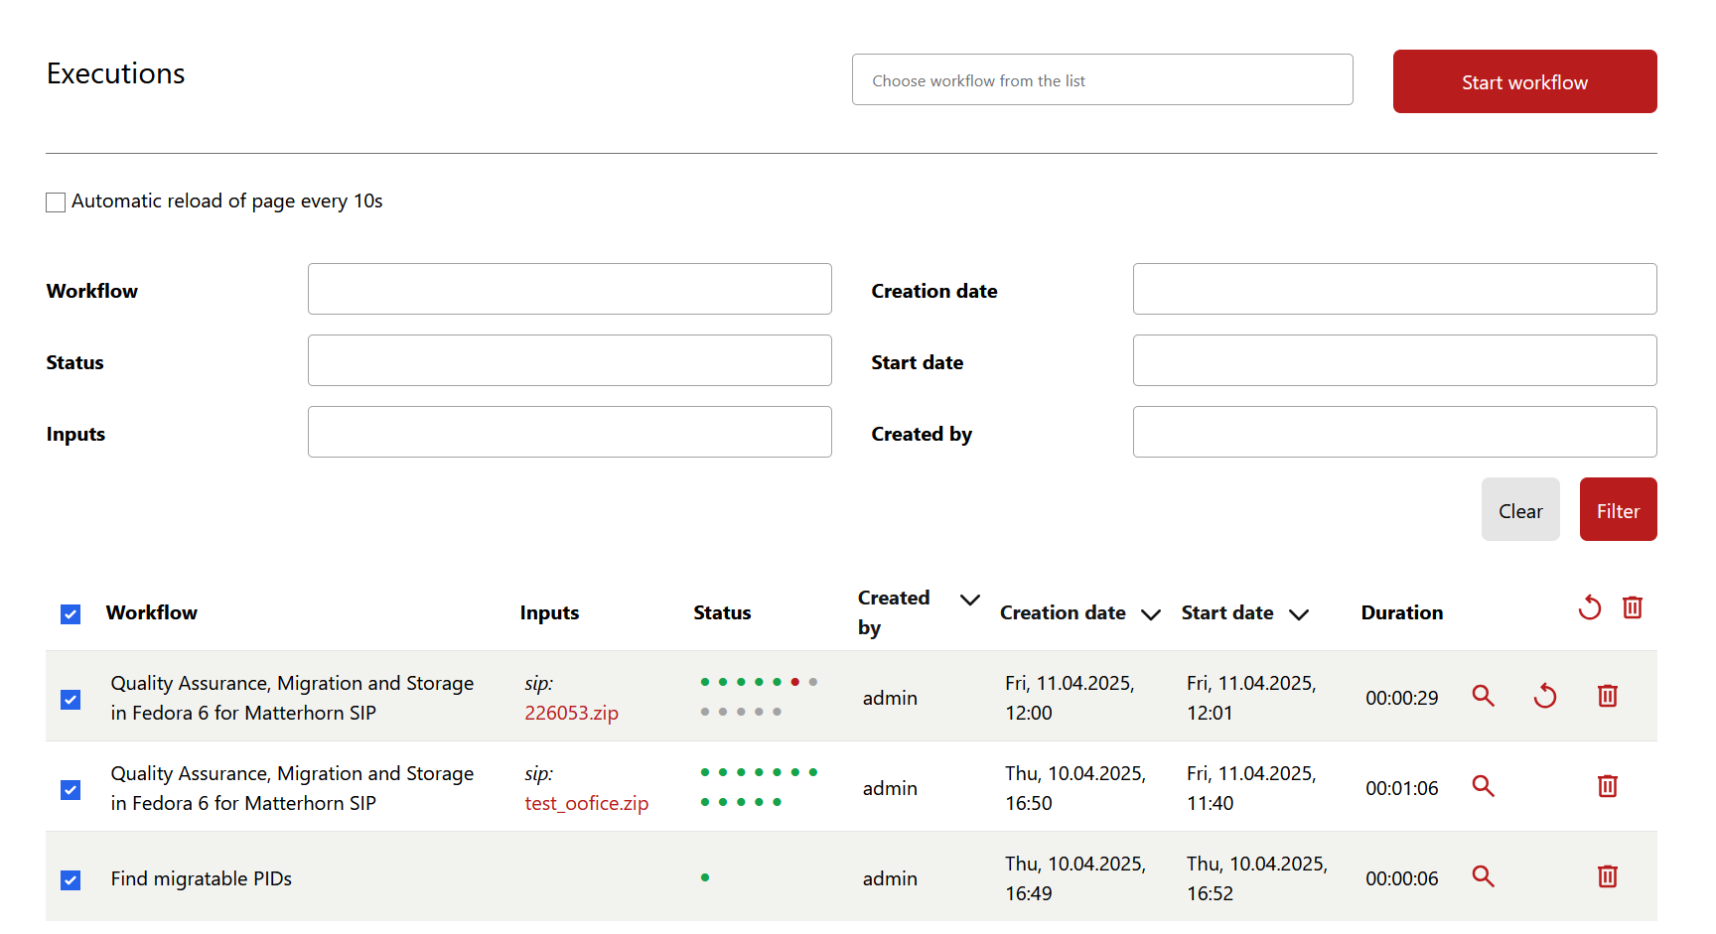This screenshot has width=1716, height=934.
Task: Delete the test_oofice.zip execution row
Action: [x=1608, y=786]
